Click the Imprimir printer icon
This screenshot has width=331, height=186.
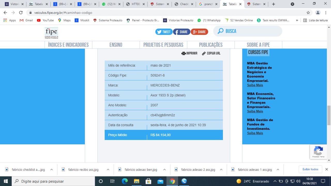pos(184,53)
